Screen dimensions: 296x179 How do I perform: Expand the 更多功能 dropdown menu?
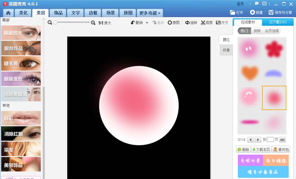pos(150,13)
